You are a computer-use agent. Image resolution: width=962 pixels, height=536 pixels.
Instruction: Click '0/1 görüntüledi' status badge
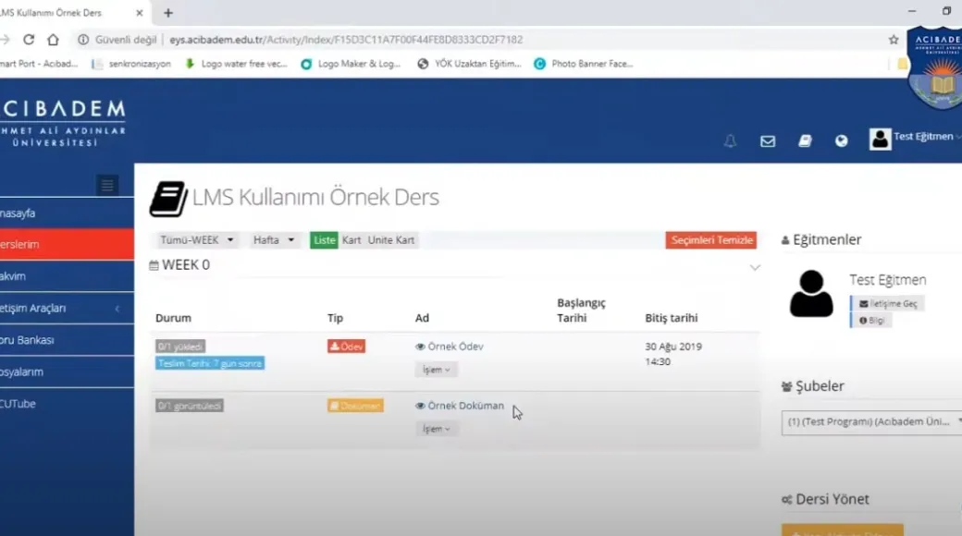point(189,406)
